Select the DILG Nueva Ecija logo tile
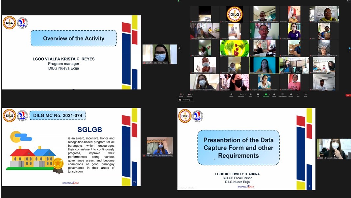This screenshot has height=198, width=351. 234,14
